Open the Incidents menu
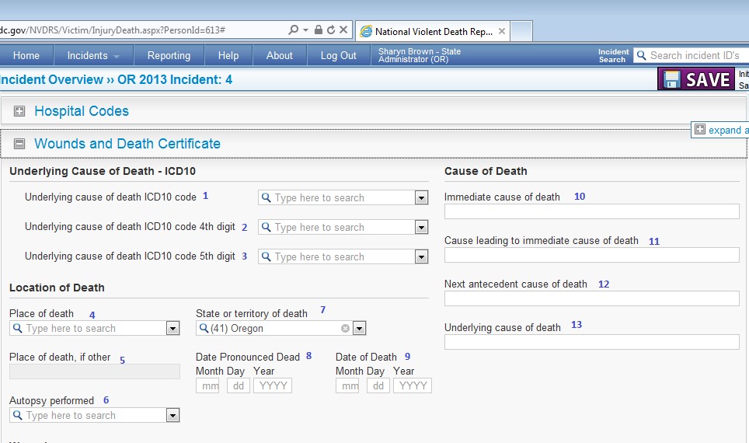The height and width of the screenshot is (443, 749). (93, 55)
